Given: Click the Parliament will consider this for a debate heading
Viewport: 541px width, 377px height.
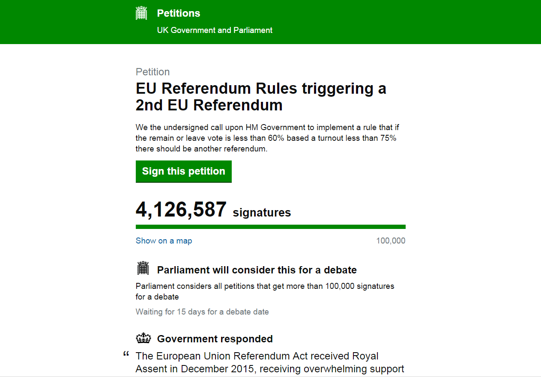Looking at the screenshot, I should coord(257,270).
